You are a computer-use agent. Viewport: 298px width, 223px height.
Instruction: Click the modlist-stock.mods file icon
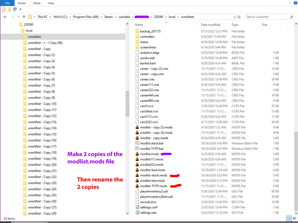pos(137,175)
